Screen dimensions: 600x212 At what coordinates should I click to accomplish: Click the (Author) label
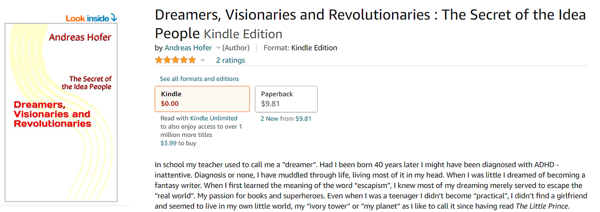pyautogui.click(x=236, y=48)
